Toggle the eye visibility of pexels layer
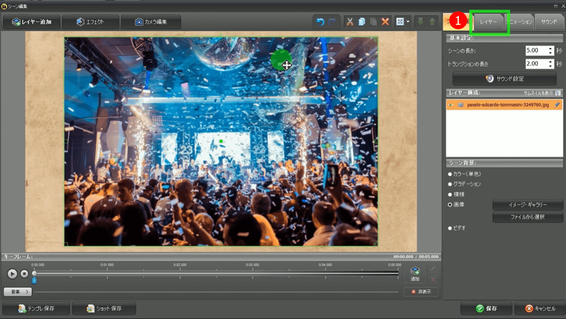 [451, 105]
